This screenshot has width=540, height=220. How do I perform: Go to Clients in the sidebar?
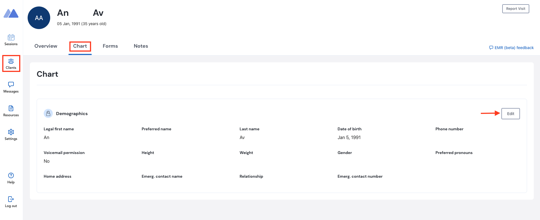11,63
